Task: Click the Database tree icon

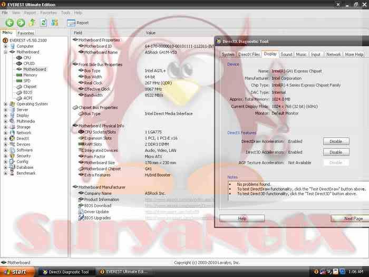Action: click(12, 167)
